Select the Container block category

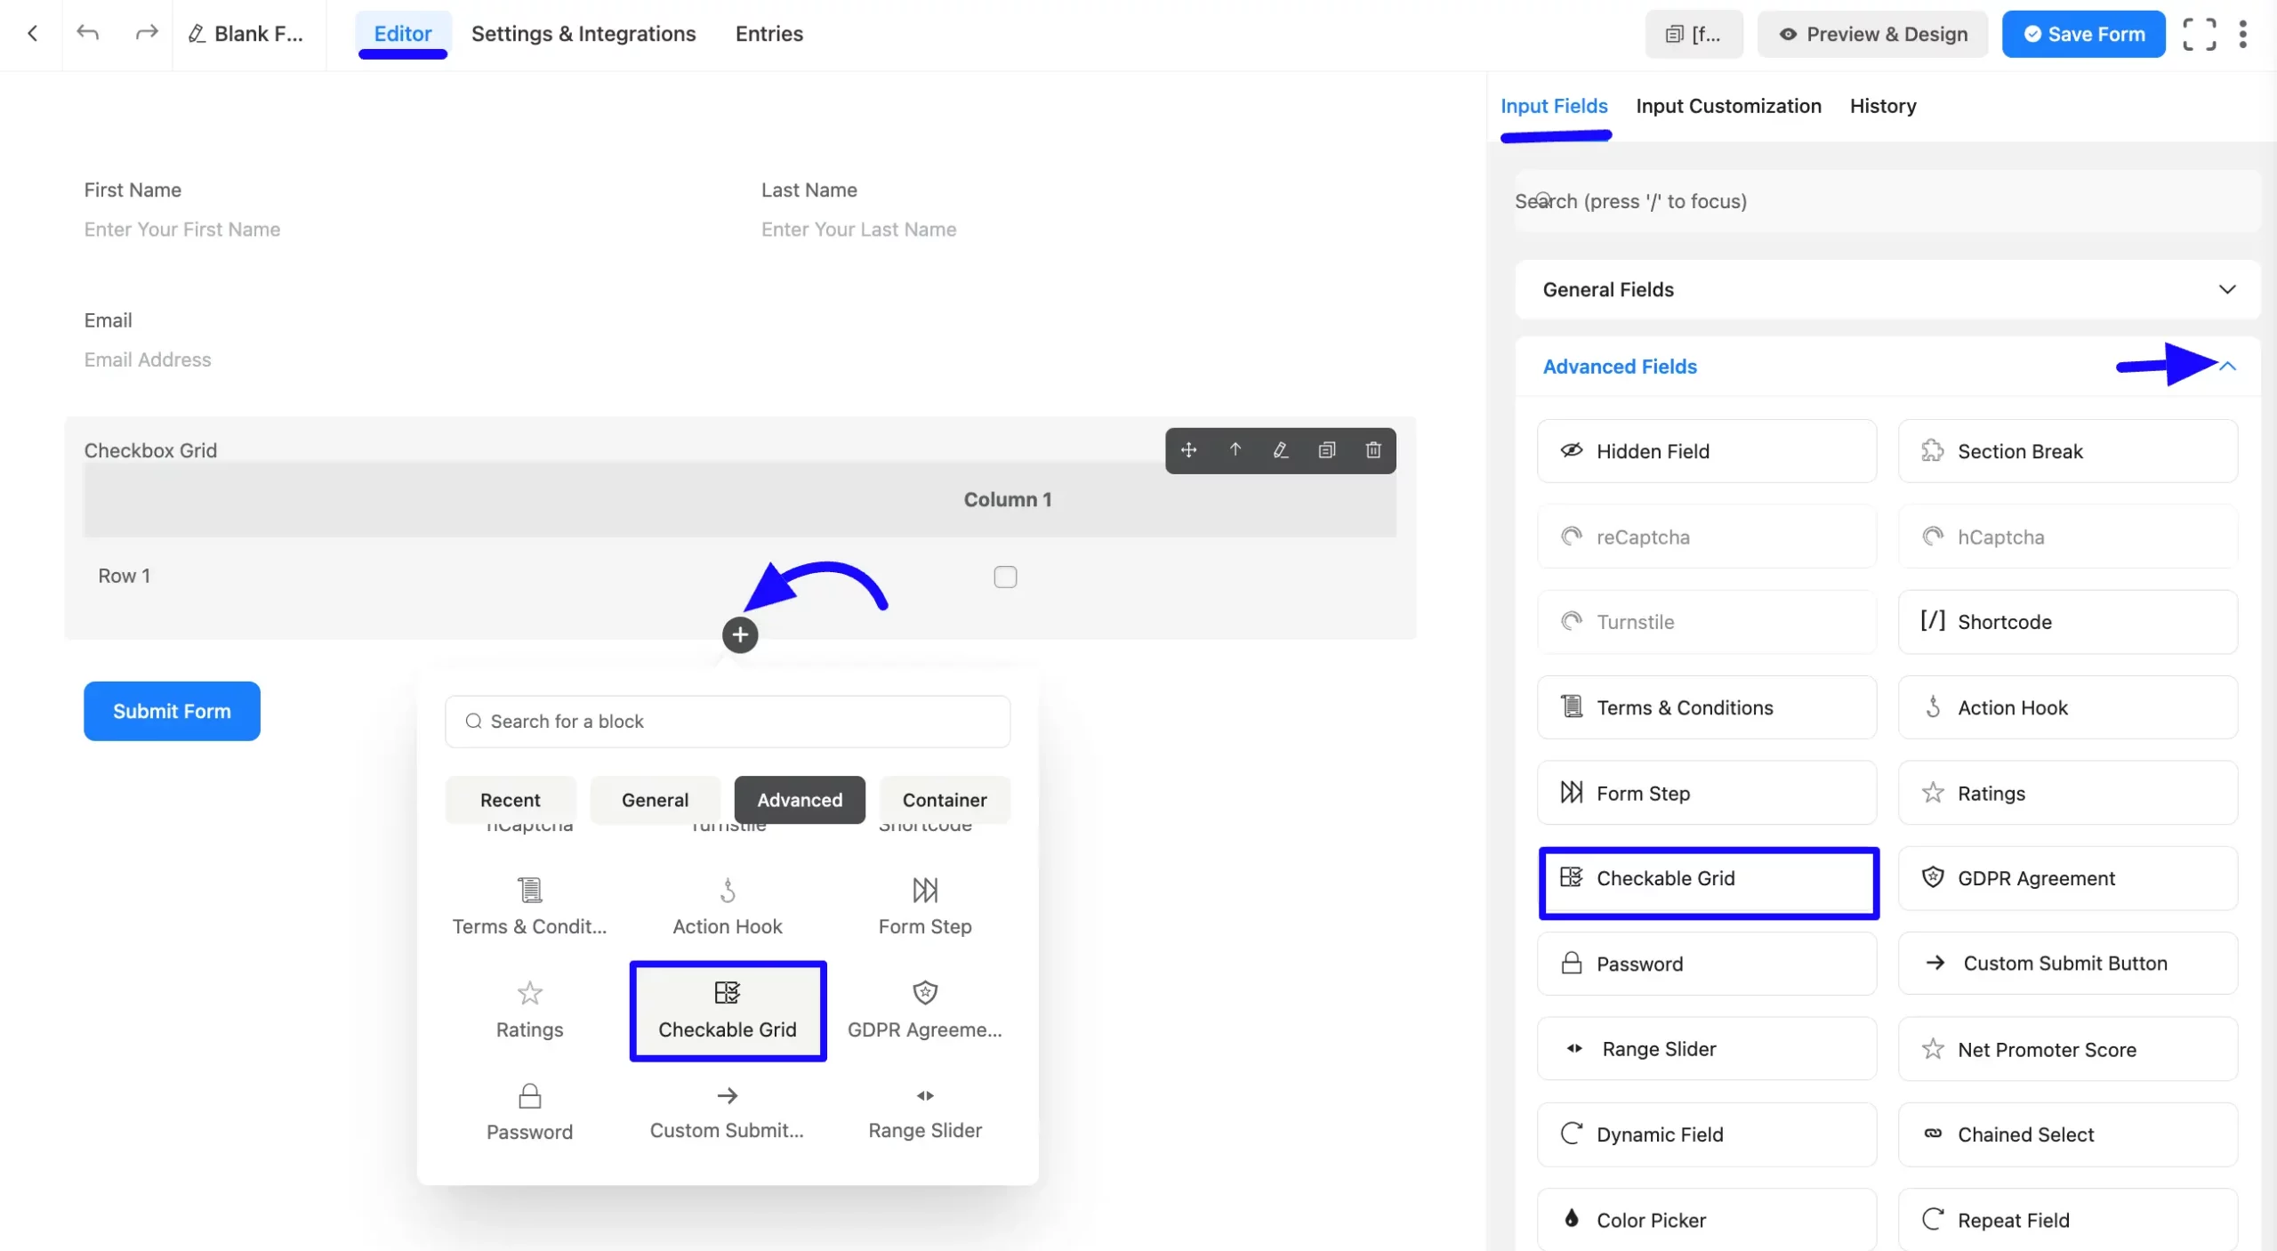pos(944,800)
